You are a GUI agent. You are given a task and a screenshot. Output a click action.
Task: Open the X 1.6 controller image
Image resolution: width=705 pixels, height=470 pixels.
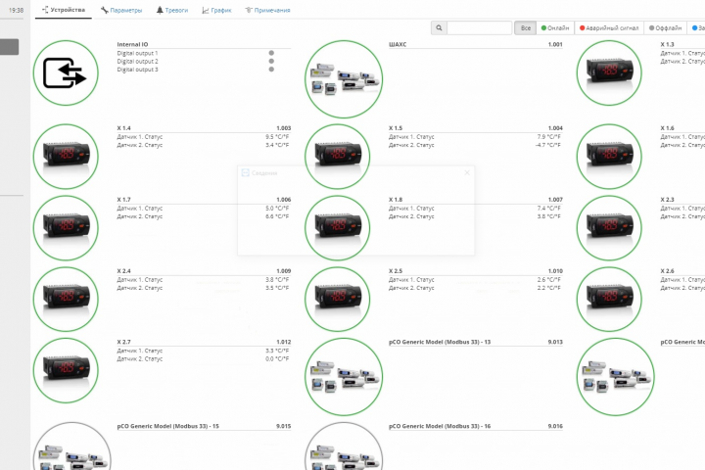click(609, 157)
